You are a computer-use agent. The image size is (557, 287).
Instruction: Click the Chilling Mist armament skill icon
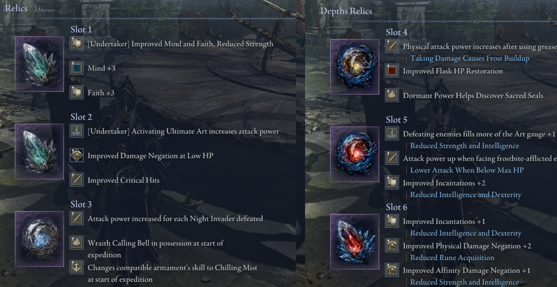[76, 267]
